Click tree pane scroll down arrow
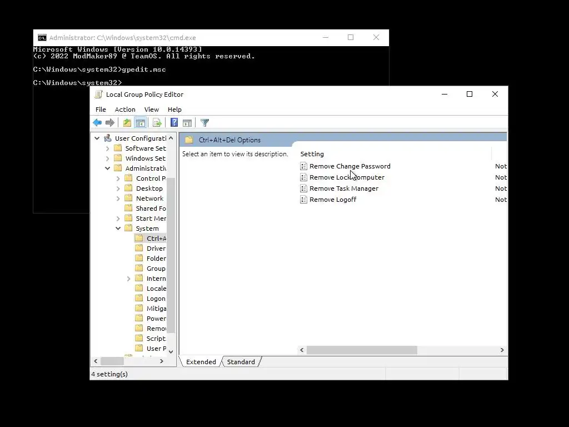569x427 pixels. (171, 351)
